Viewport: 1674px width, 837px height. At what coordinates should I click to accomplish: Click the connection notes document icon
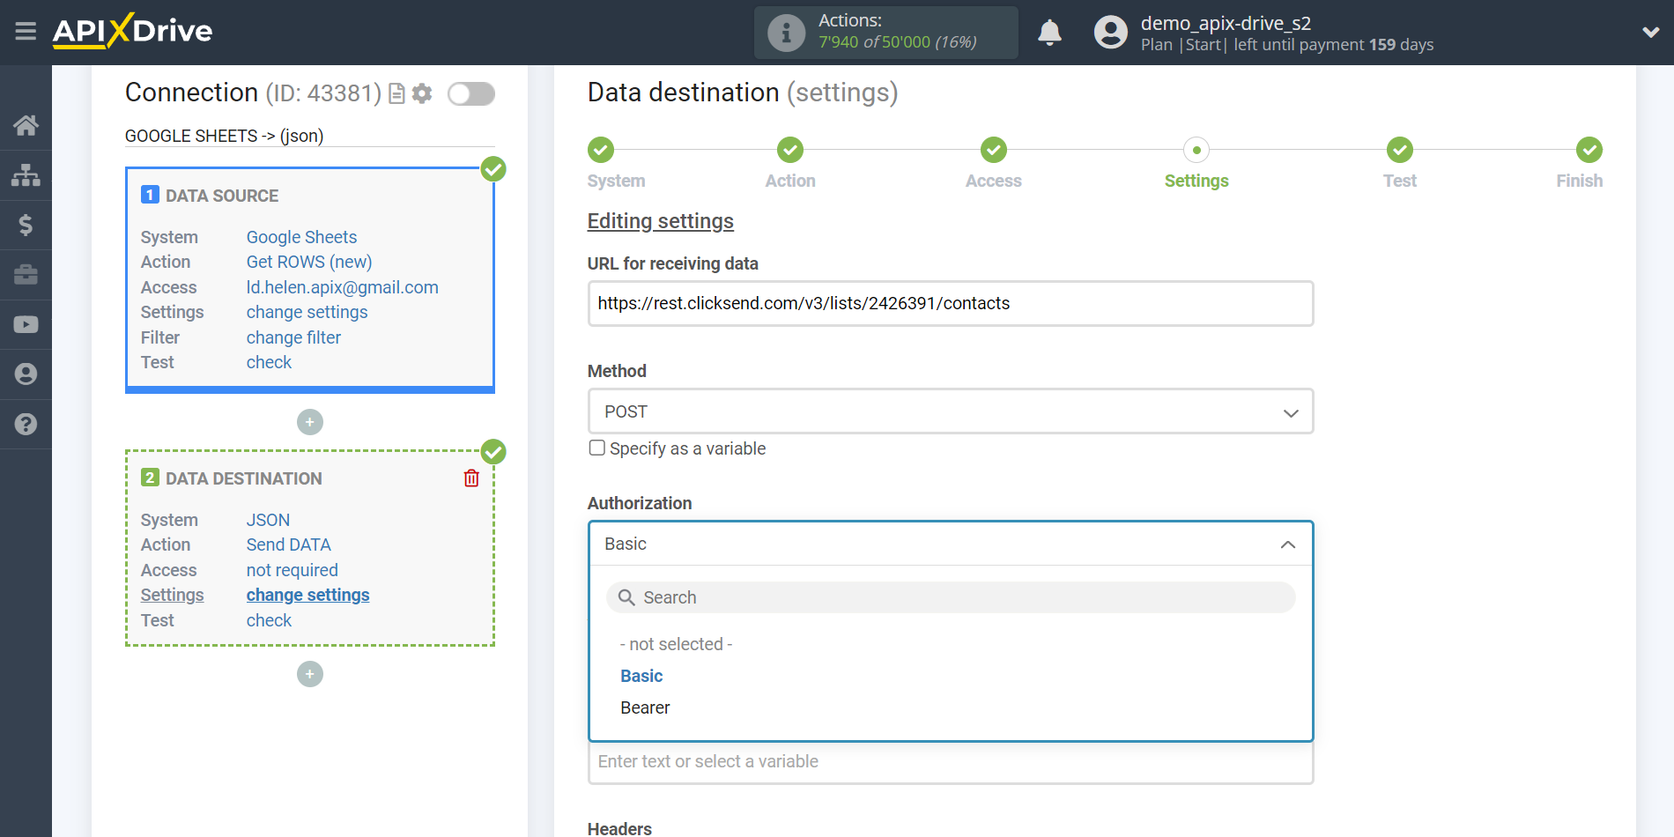coord(397,93)
